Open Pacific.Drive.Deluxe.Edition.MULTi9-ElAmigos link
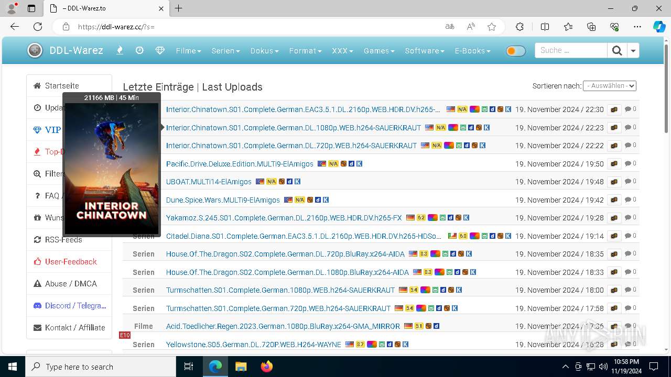 point(240,164)
